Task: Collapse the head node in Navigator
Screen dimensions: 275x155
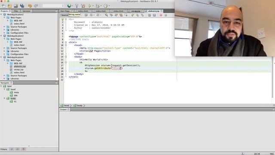Action: pos(5,89)
